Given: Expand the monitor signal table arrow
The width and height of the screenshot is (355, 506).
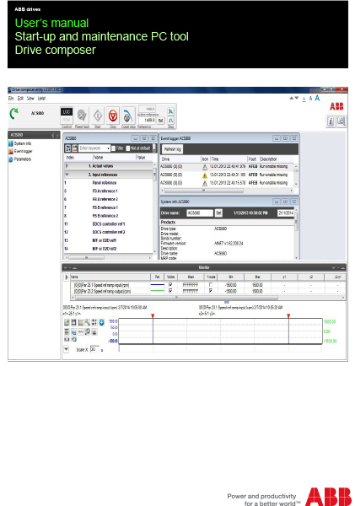Looking at the screenshot, I should [67, 277].
